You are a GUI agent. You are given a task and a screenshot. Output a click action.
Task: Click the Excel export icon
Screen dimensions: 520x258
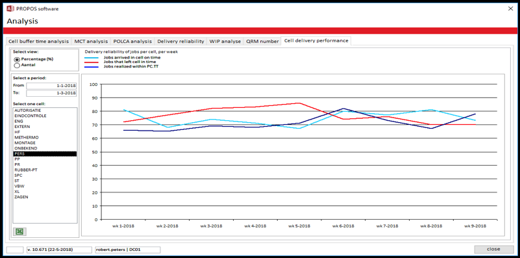[x=19, y=231]
